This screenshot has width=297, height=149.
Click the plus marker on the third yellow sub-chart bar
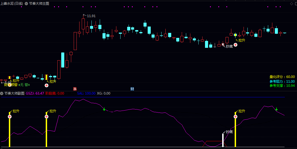tap(235, 117)
